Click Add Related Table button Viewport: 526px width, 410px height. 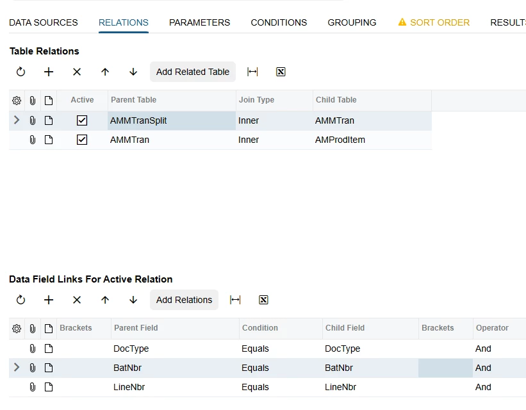[193, 72]
